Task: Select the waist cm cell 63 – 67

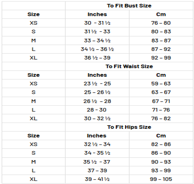Action: click(x=161, y=92)
